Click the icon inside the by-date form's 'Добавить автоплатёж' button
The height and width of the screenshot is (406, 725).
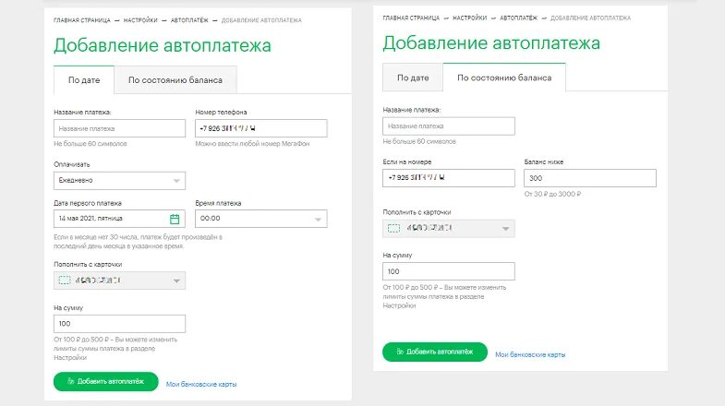pos(71,381)
